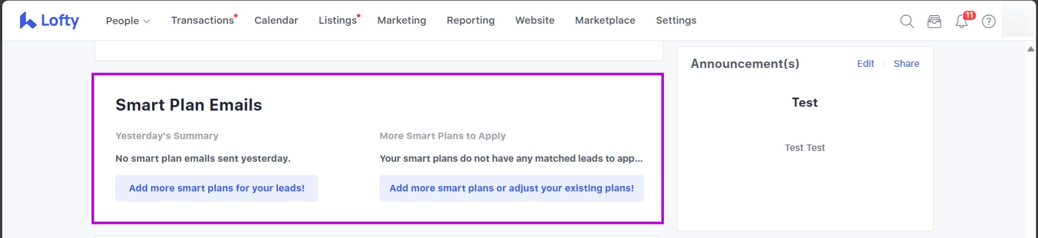Open the inbox tray icon
This screenshot has height=238, width=1038.
tap(934, 21)
